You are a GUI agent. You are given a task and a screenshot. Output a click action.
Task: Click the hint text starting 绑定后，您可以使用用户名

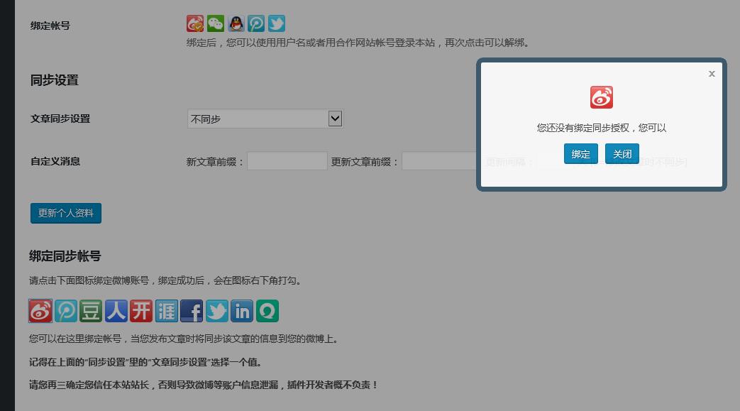tap(359, 43)
